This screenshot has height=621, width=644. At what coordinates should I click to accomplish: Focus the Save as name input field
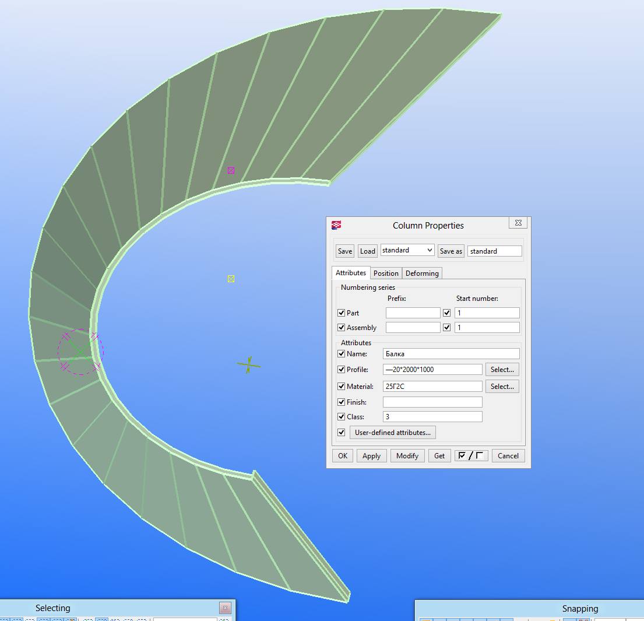(494, 251)
